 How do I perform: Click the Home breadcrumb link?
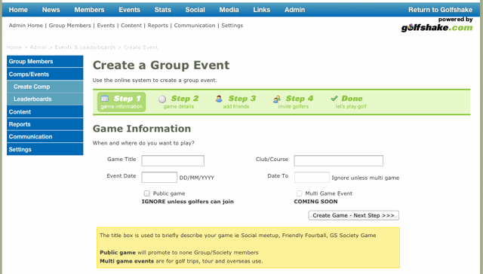(14, 47)
